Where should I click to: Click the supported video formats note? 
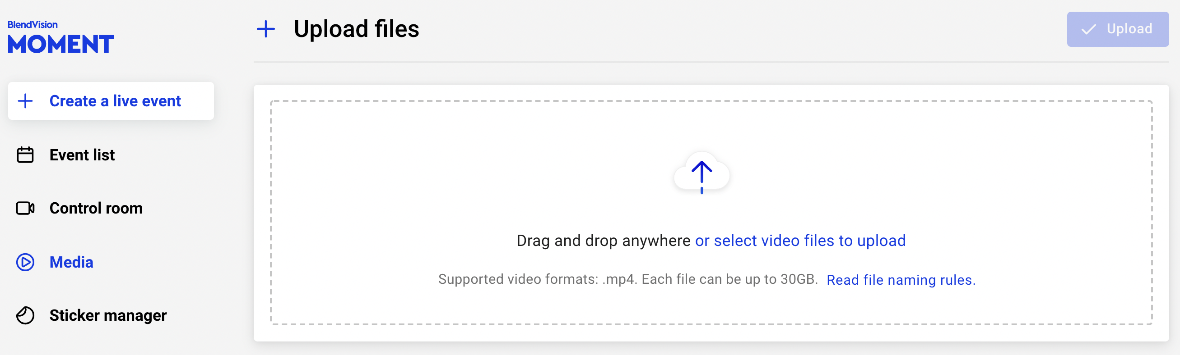pos(627,279)
